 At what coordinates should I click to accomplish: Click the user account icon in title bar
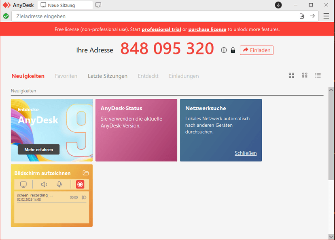[x=278, y=5]
